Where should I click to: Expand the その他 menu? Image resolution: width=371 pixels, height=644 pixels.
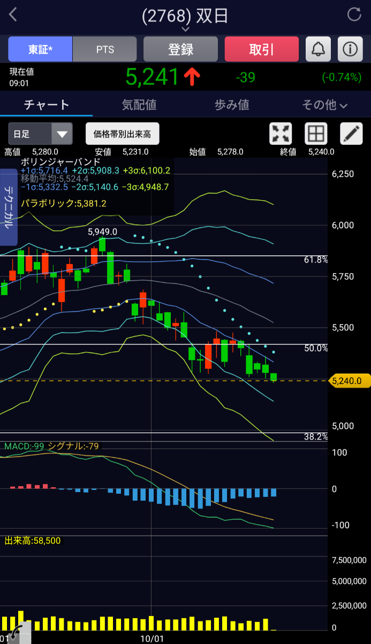coord(324,105)
